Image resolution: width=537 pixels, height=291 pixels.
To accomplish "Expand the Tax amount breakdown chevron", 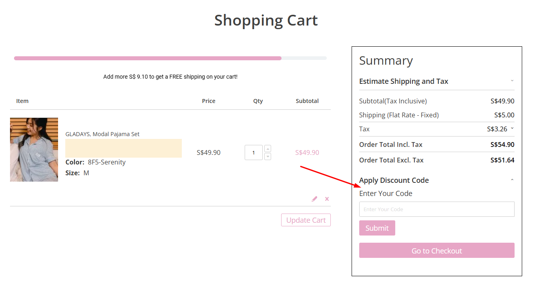I will pyautogui.click(x=513, y=129).
